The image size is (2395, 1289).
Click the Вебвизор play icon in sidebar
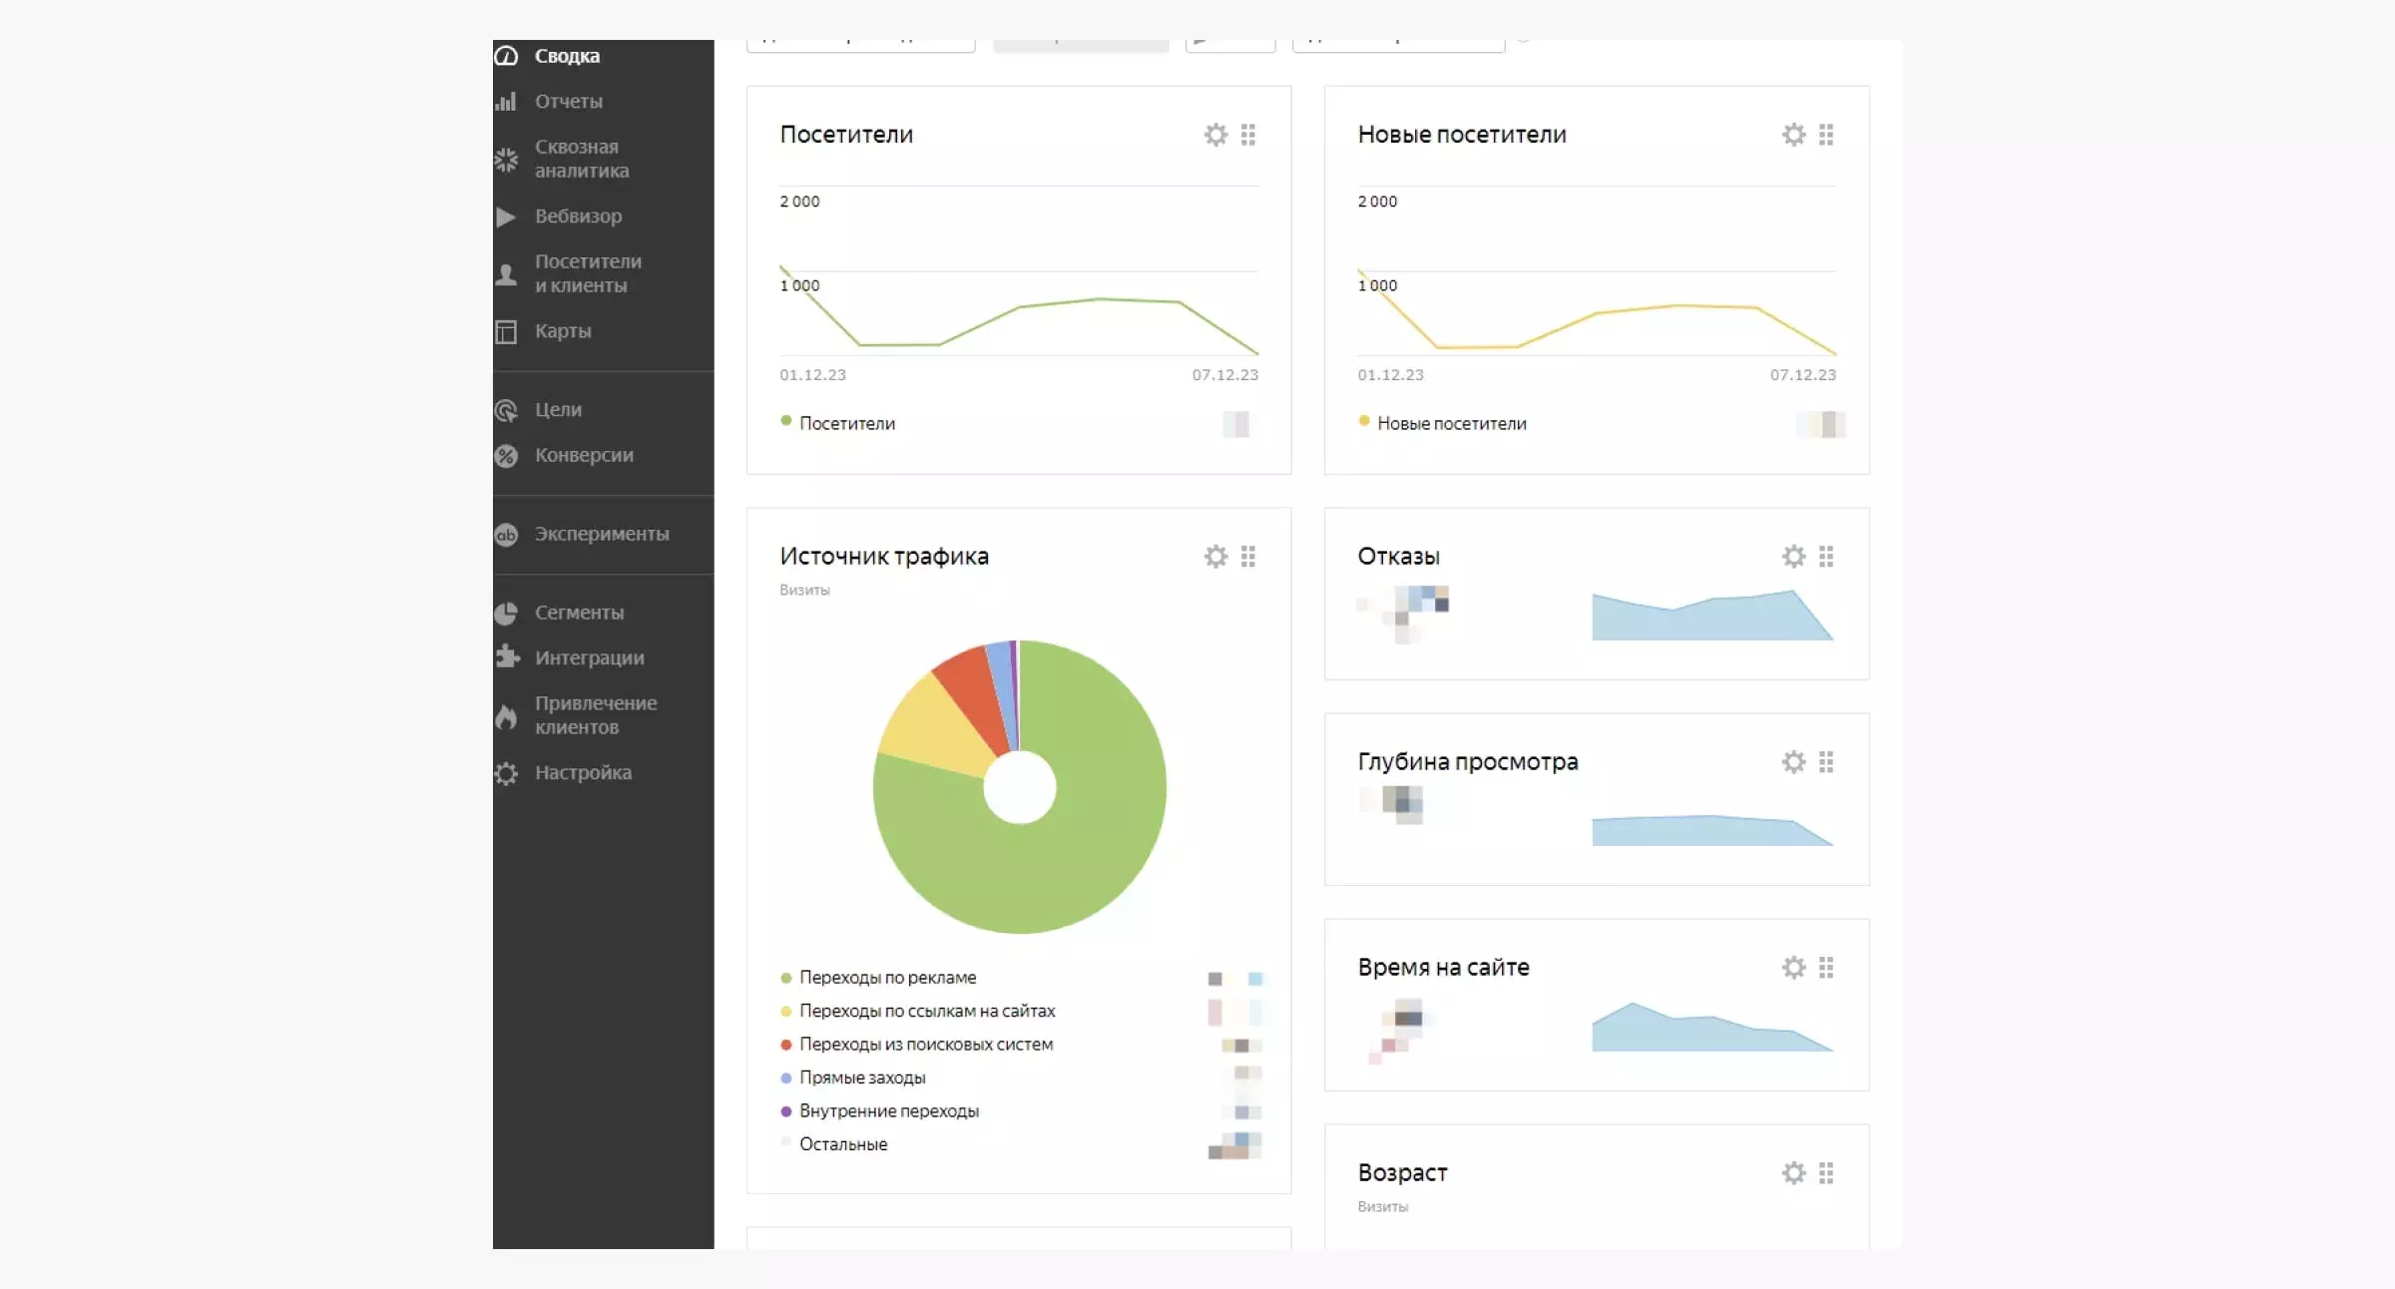pos(507,216)
